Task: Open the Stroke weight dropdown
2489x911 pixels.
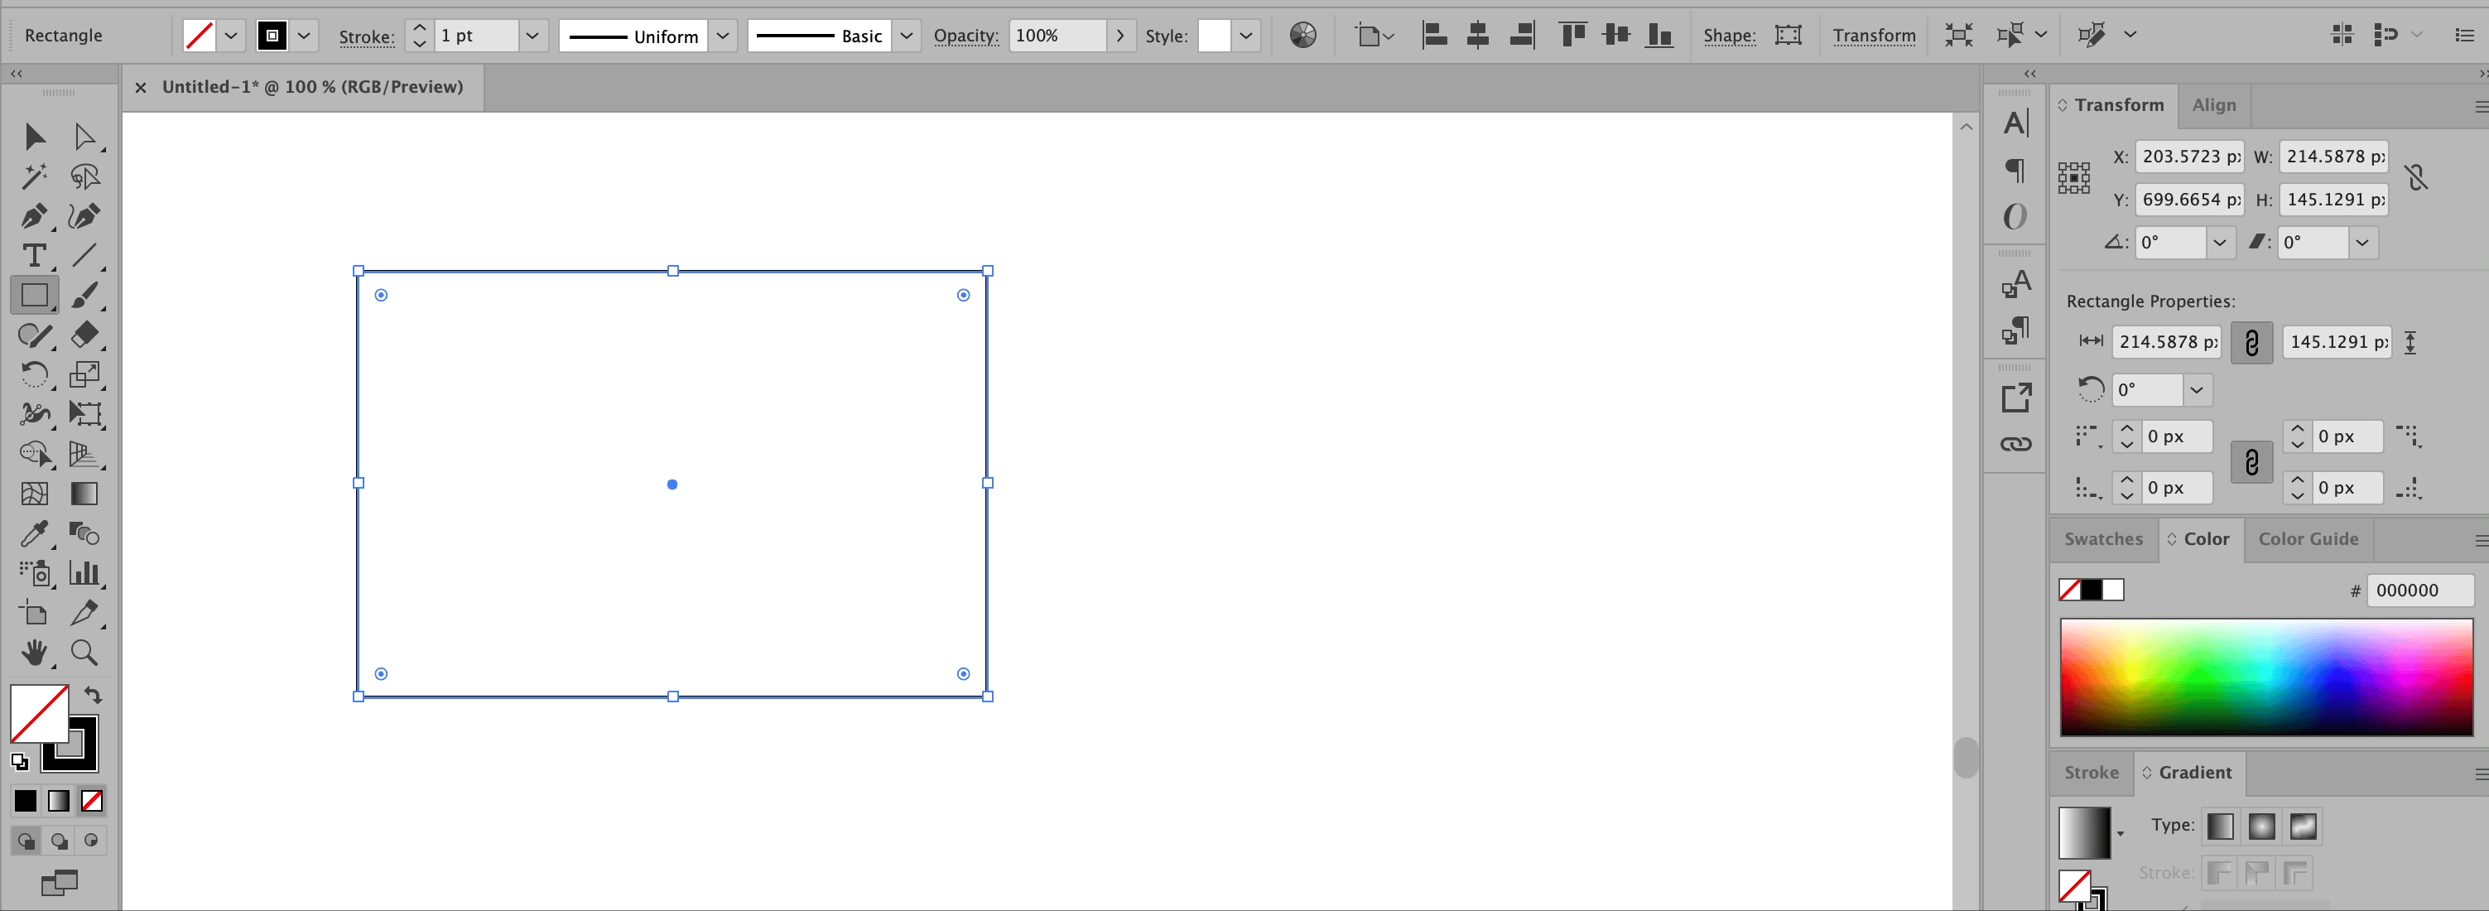Action: (532, 36)
